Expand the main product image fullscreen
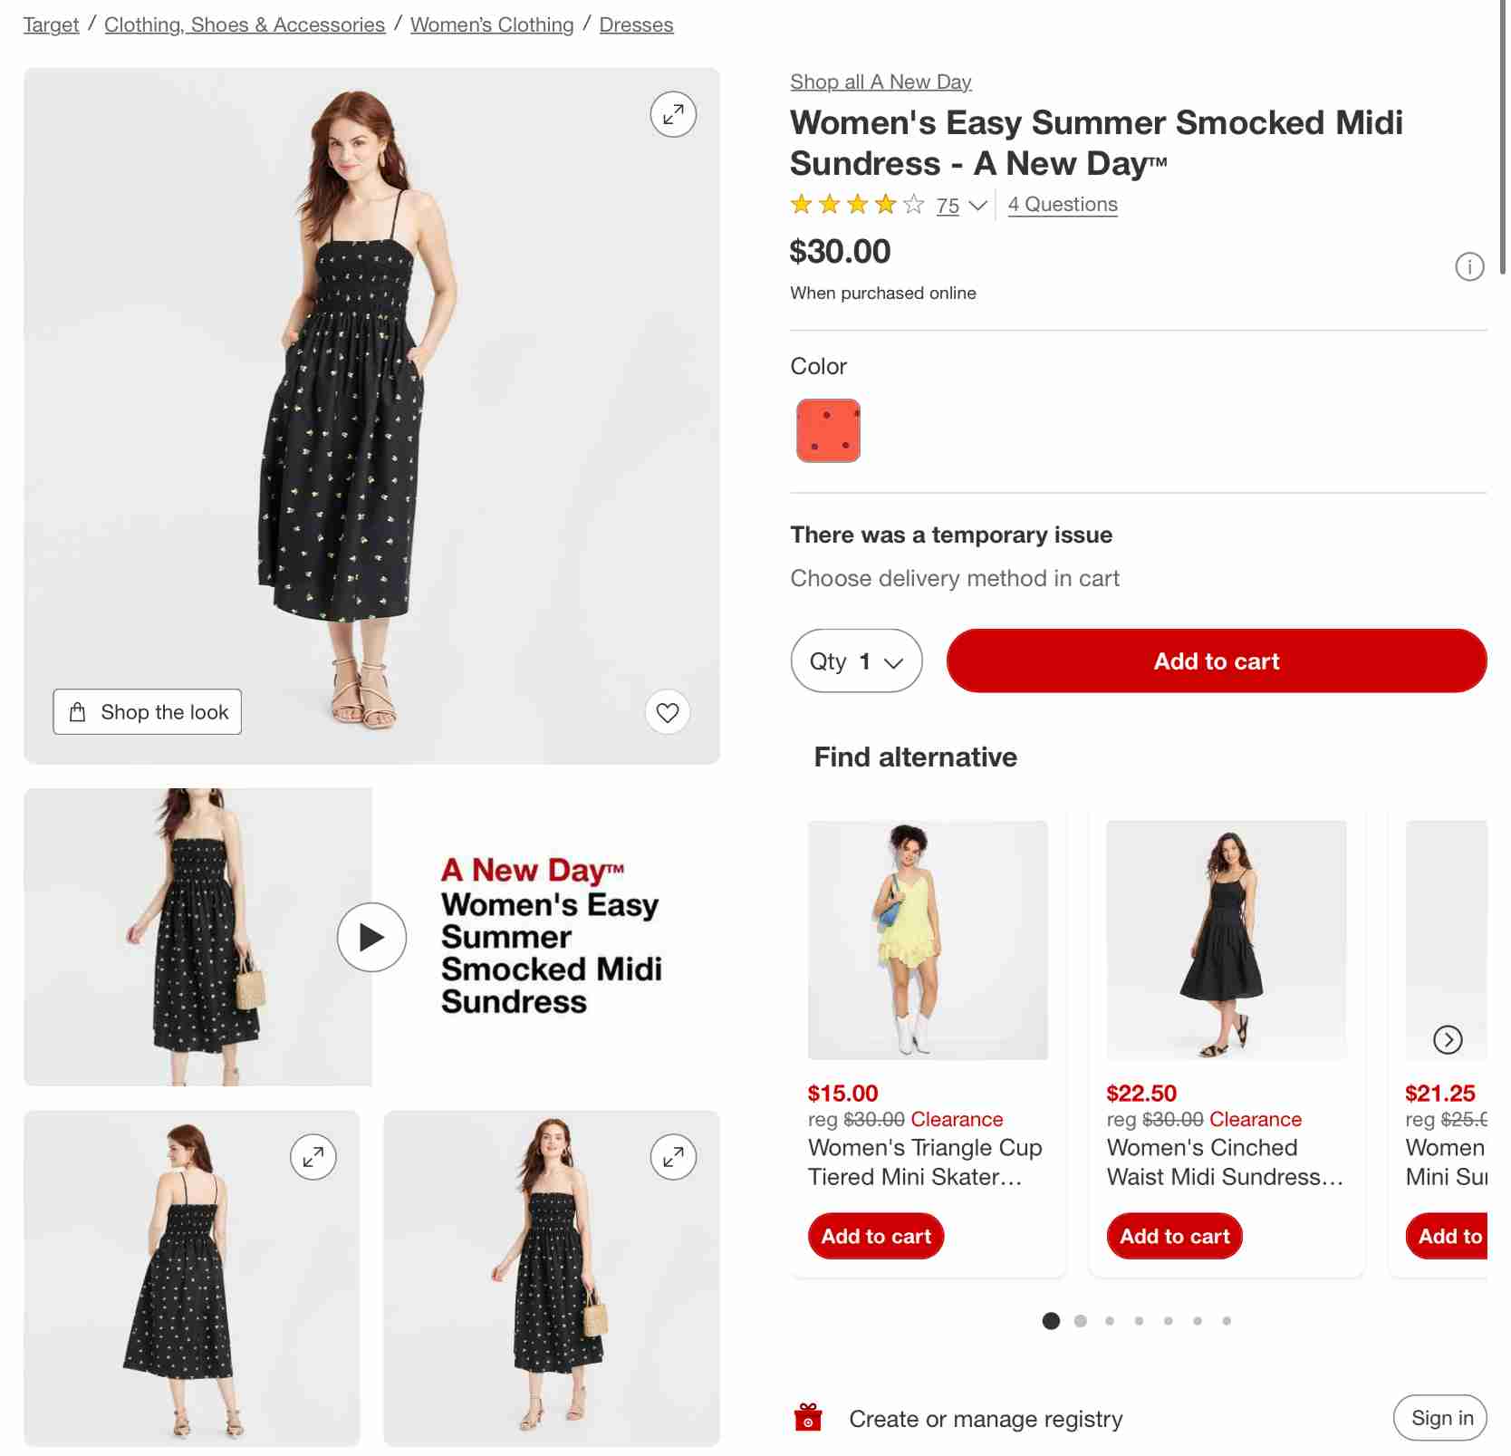This screenshot has width=1511, height=1456. pyautogui.click(x=673, y=114)
